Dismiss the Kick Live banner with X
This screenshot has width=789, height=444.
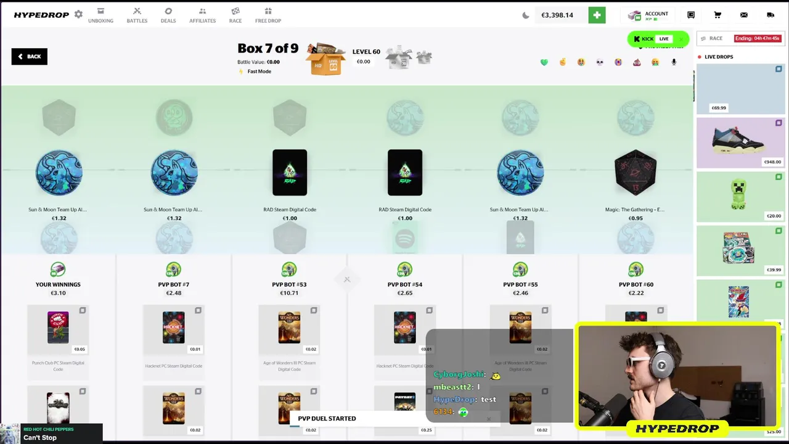click(x=681, y=39)
